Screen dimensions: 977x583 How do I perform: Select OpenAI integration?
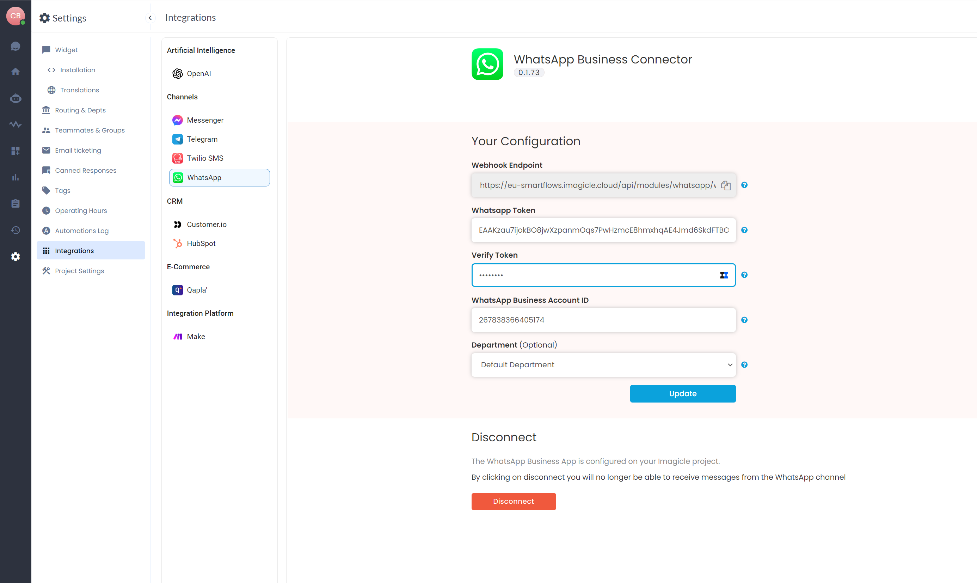tap(198, 74)
